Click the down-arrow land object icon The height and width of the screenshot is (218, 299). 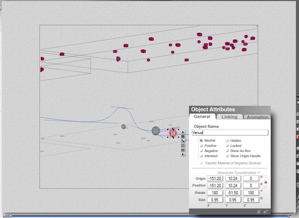click(x=183, y=154)
